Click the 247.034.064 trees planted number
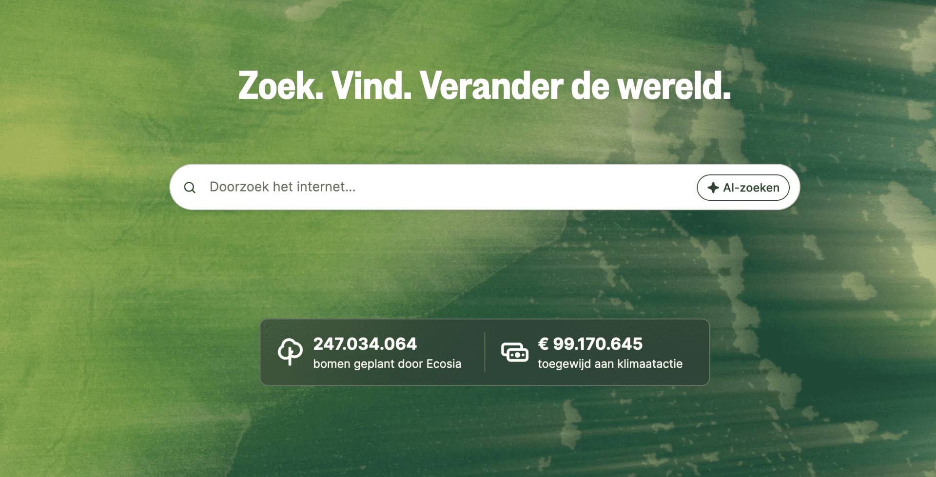 [x=365, y=344]
